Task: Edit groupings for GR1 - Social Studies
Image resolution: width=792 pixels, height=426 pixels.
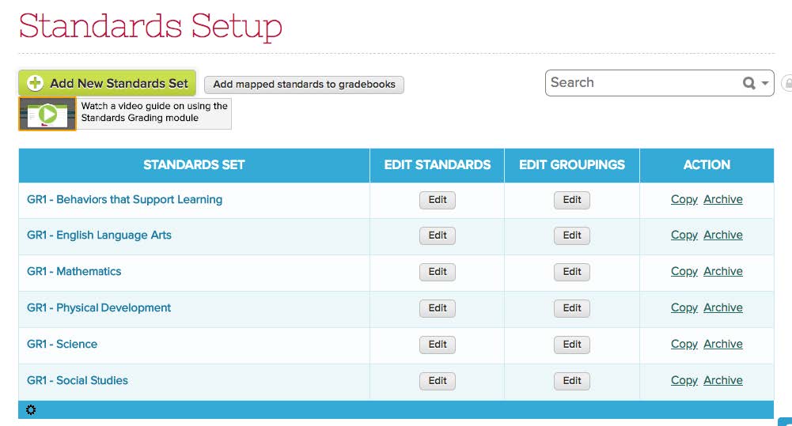Action: (572, 381)
